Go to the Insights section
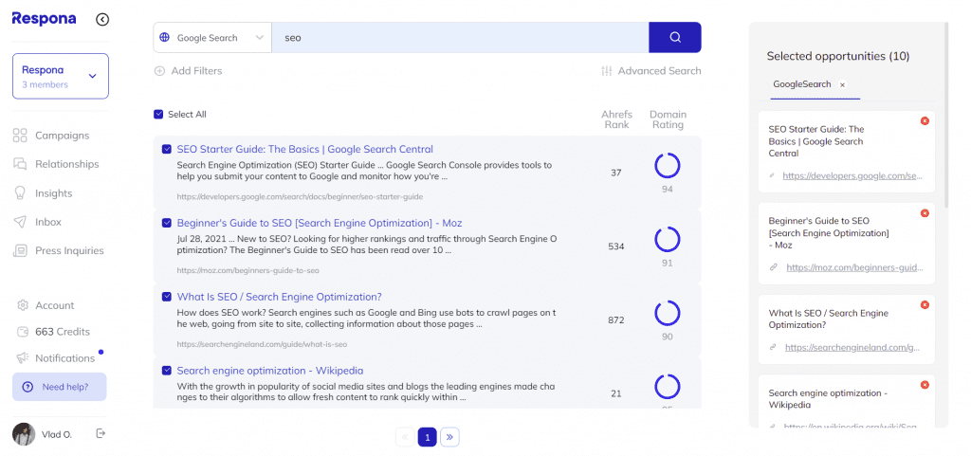The image size is (971, 456). click(53, 193)
